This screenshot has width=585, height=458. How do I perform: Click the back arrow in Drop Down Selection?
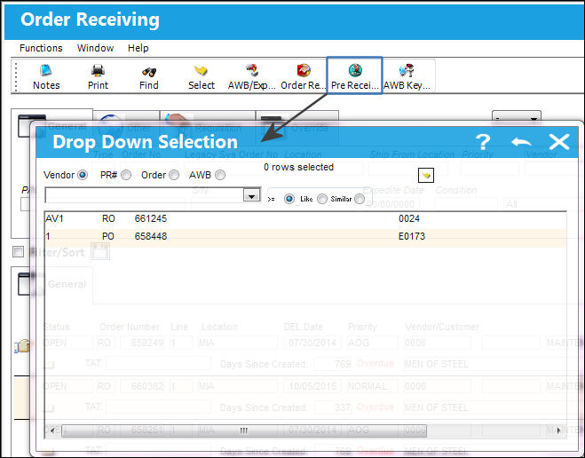521,142
